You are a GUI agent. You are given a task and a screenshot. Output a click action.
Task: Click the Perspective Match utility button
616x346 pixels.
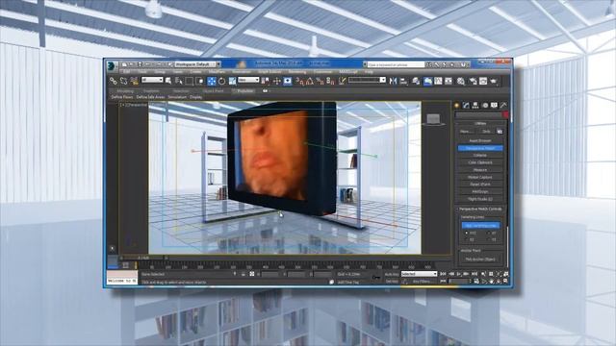(480, 148)
